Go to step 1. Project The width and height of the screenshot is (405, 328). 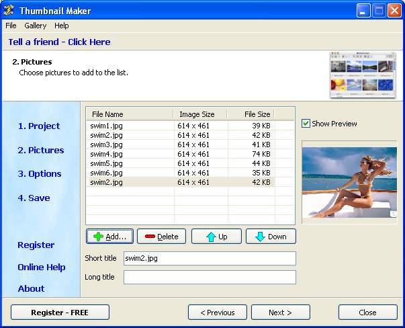[x=39, y=126]
